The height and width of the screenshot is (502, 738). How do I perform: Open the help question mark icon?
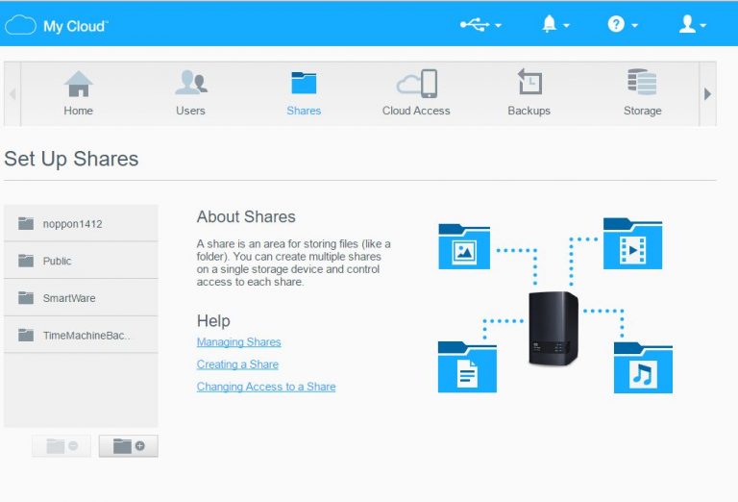coord(616,24)
